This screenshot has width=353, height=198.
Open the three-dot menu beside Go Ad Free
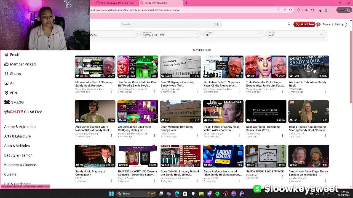coord(289,24)
